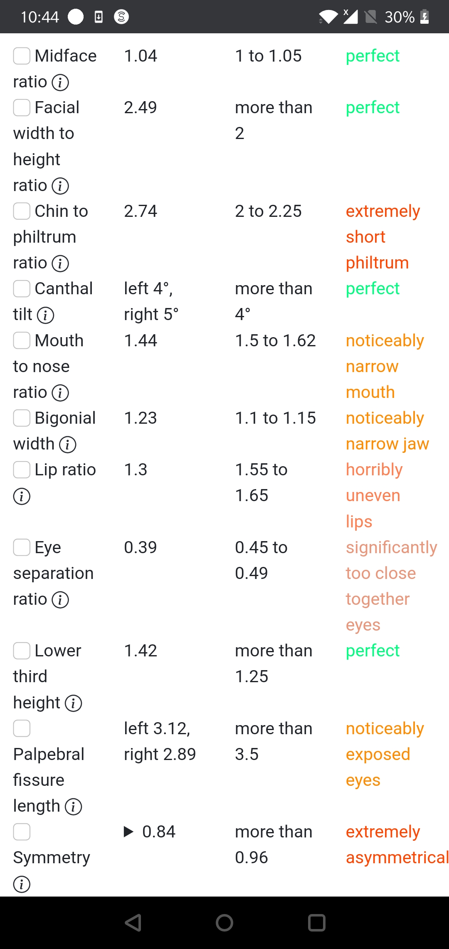
Task: Open the Palpebral fissure length info icon
Action: click(74, 807)
